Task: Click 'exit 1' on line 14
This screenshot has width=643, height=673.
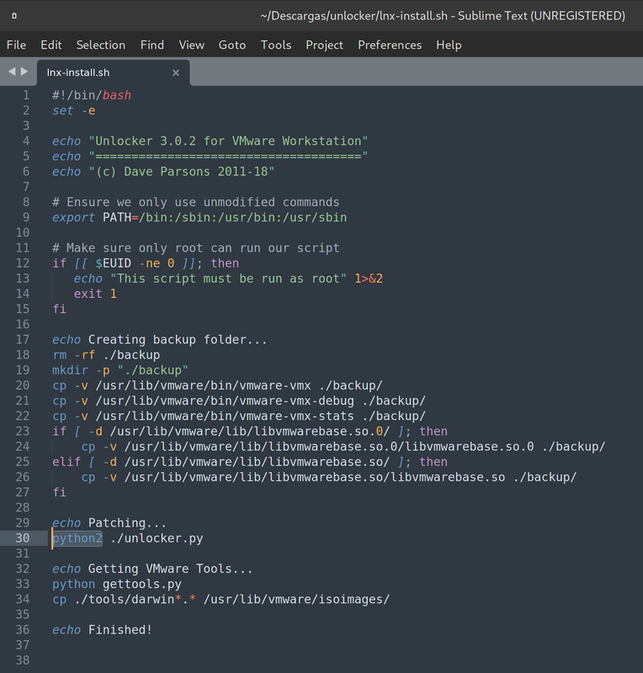Action: 95,294
